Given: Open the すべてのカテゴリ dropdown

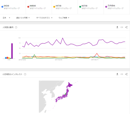Looking at the screenshot, I should [44, 18].
